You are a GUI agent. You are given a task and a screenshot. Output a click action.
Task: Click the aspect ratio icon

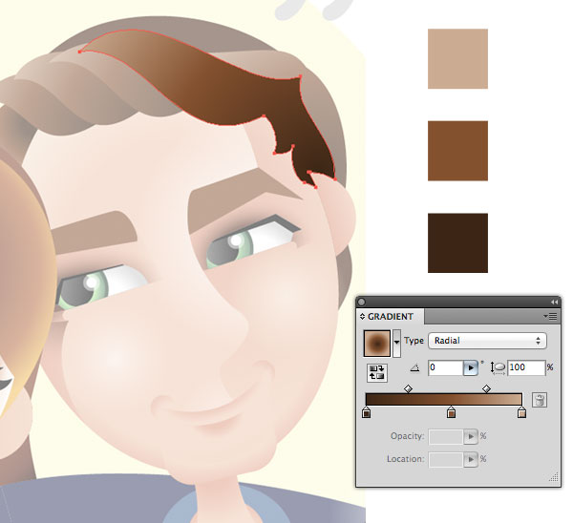[x=498, y=368]
